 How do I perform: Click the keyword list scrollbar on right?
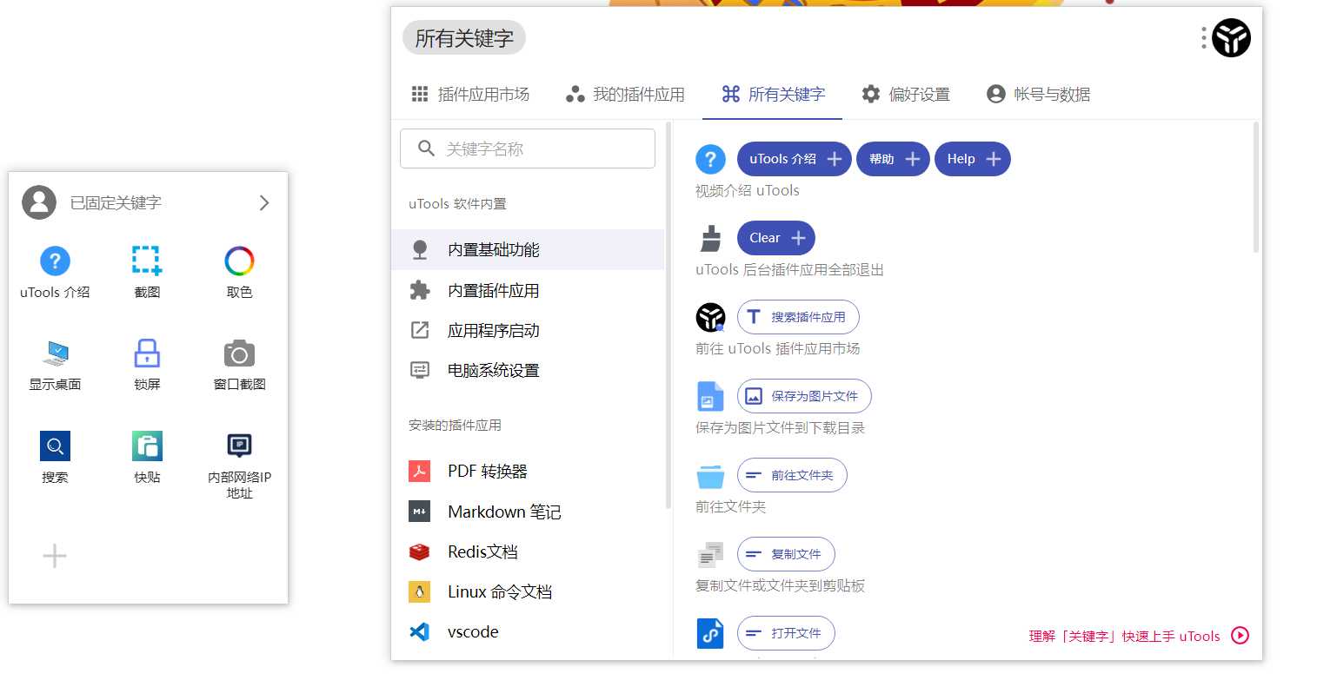[1256, 187]
